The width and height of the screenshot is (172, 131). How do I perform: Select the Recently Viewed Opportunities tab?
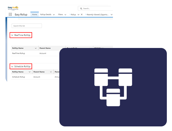(x=97, y=14)
